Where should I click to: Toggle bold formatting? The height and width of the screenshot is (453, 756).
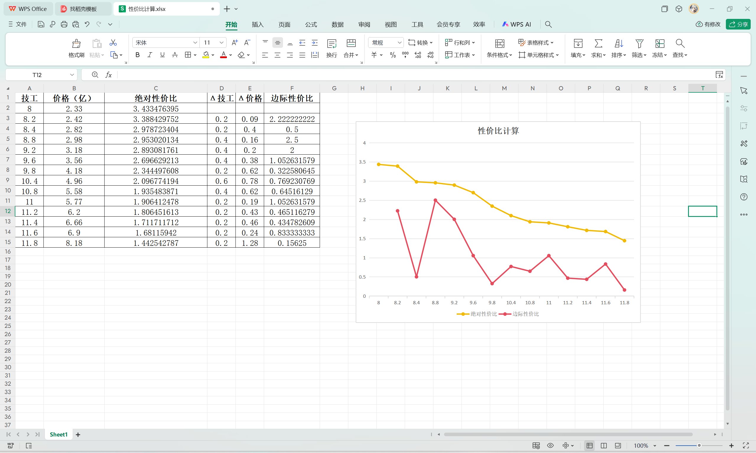pyautogui.click(x=137, y=55)
